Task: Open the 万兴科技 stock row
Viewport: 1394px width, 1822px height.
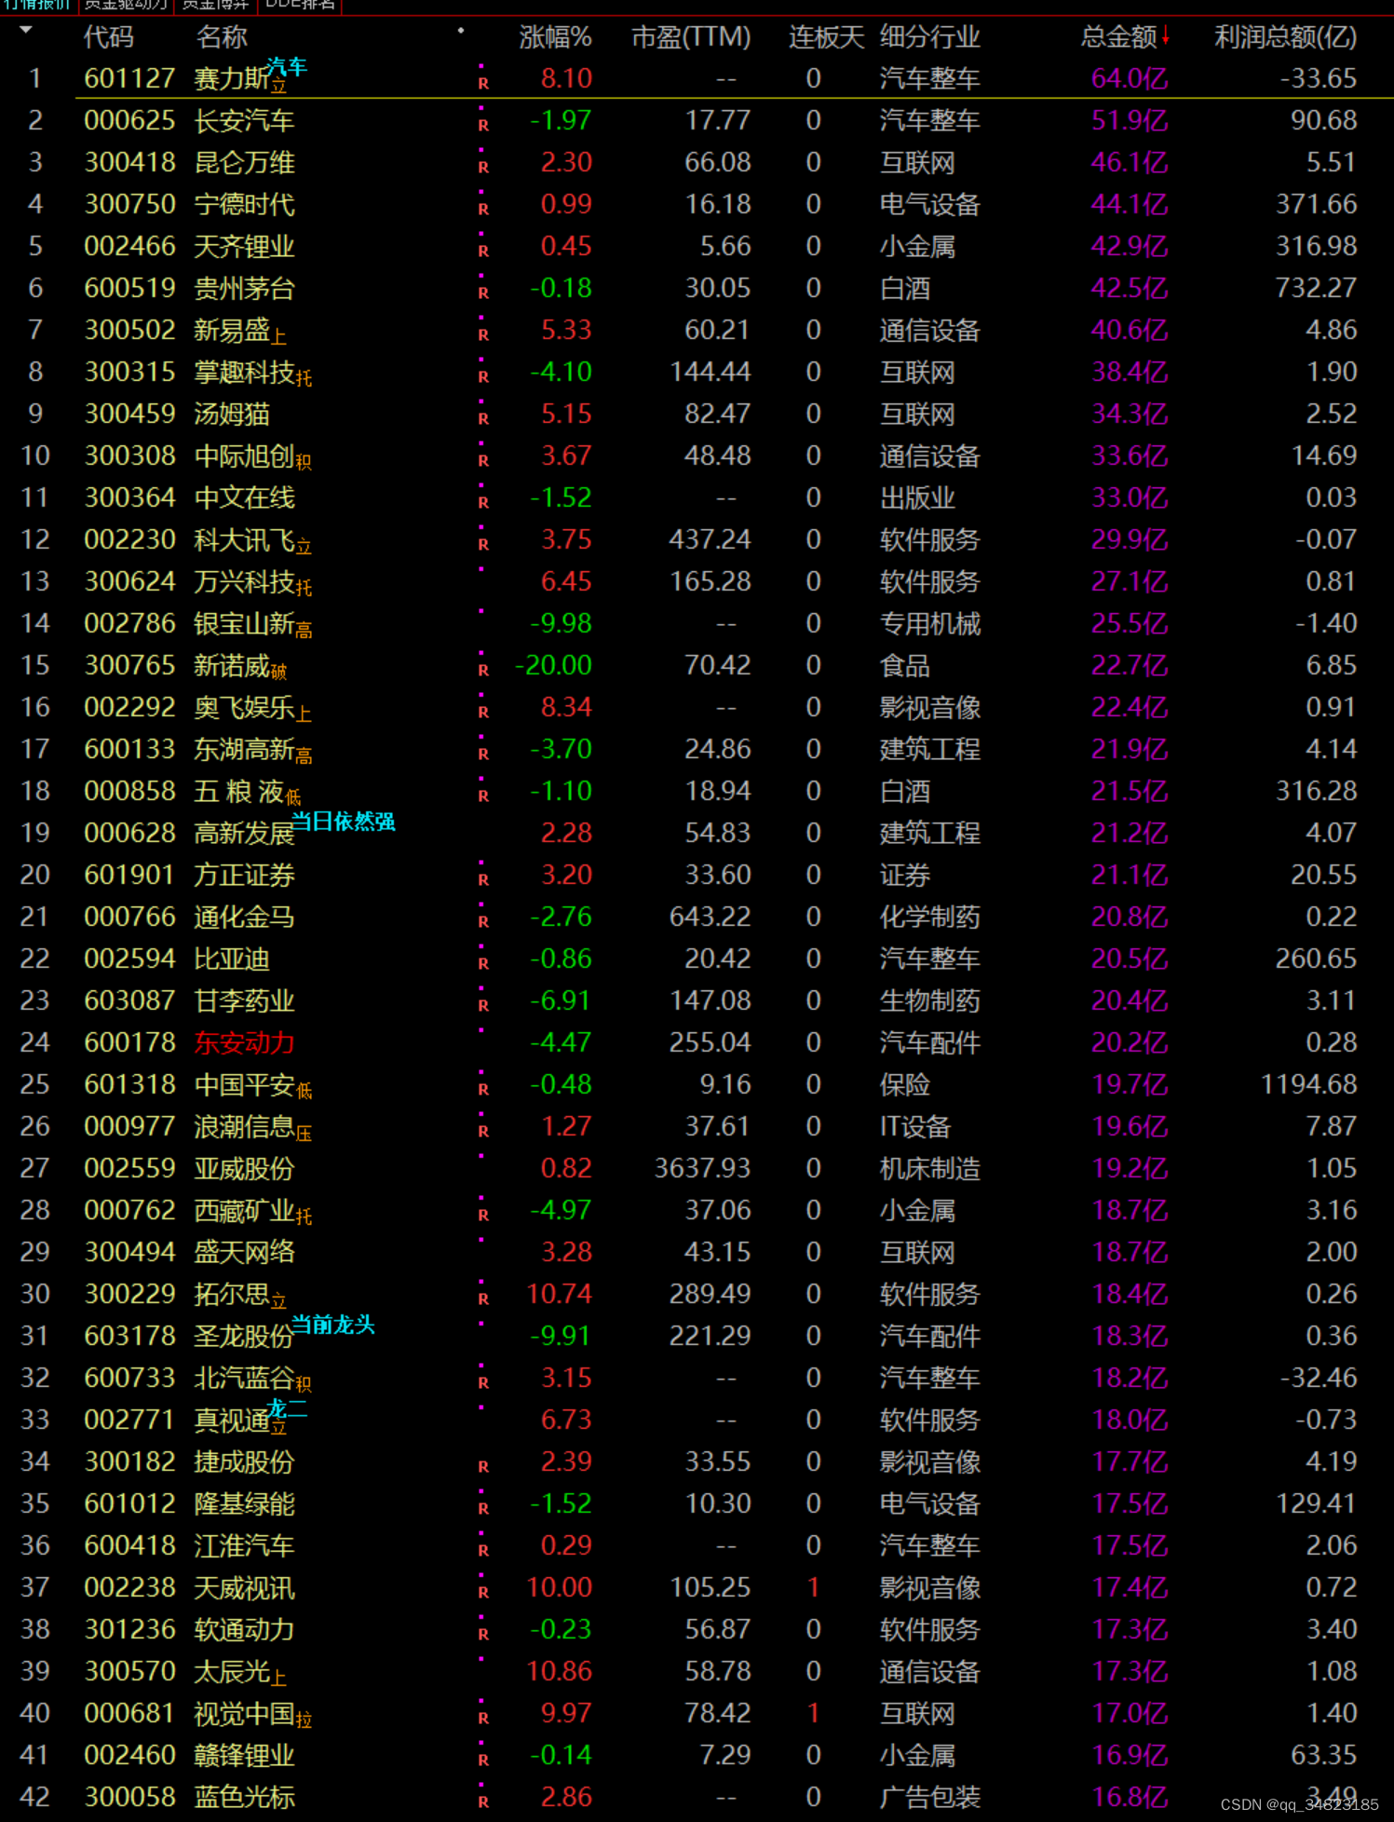Action: pos(697,581)
